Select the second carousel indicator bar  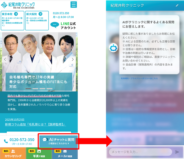click(35, 89)
